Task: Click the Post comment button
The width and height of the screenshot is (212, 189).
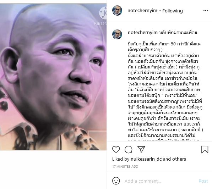Action: tap(203, 181)
